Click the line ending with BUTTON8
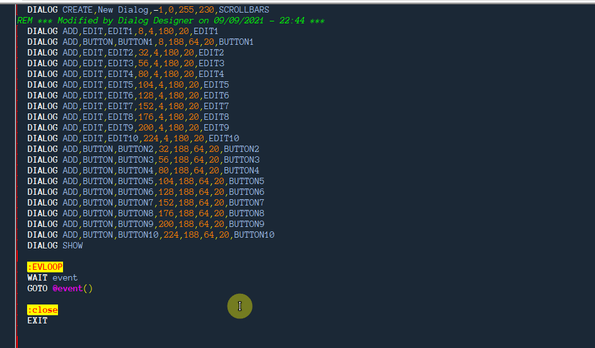This screenshot has width=595, height=348. (x=146, y=214)
